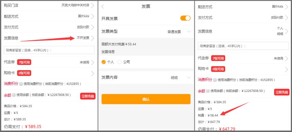Viewport: 292px width, 132px height.
Task: Click 商品价格 ¥584.35 in left panel
Action: tap(18, 106)
